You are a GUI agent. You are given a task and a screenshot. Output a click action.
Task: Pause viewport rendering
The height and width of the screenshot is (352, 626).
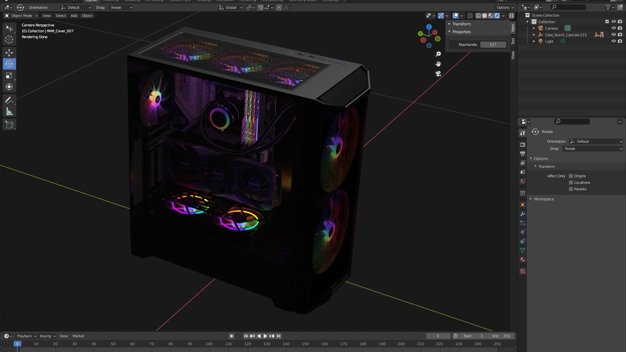tap(512, 16)
